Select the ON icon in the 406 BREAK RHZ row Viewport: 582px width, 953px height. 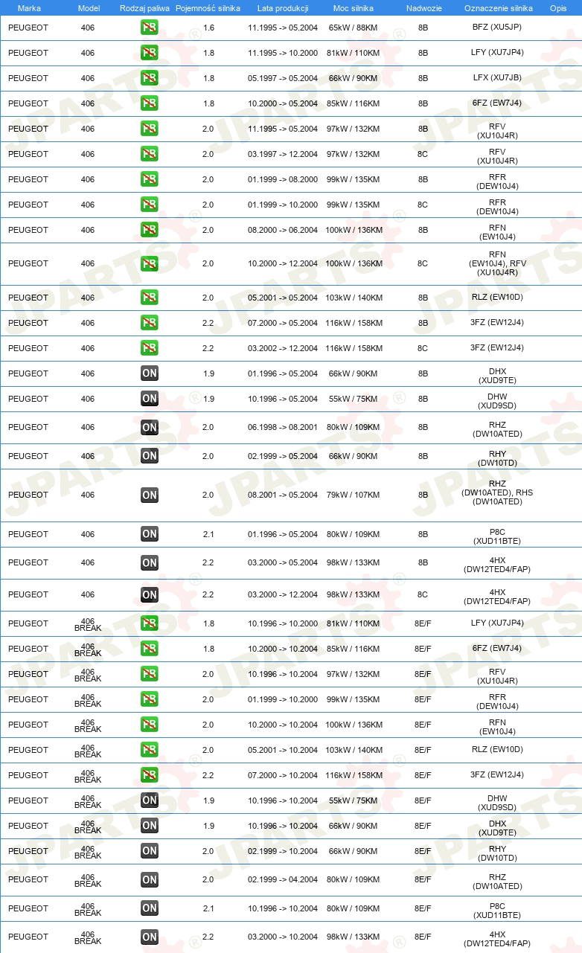150,879
